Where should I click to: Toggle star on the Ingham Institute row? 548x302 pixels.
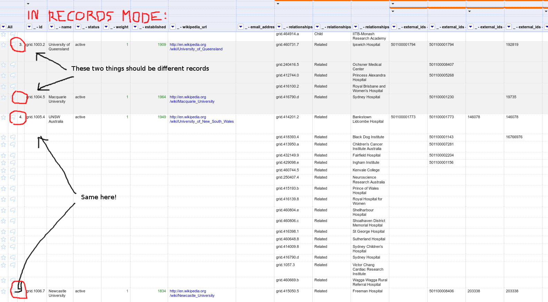point(3,163)
